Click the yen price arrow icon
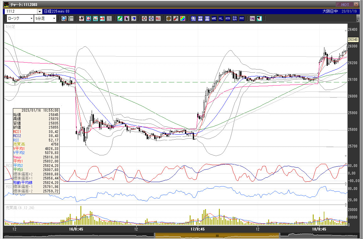 coord(102,19)
